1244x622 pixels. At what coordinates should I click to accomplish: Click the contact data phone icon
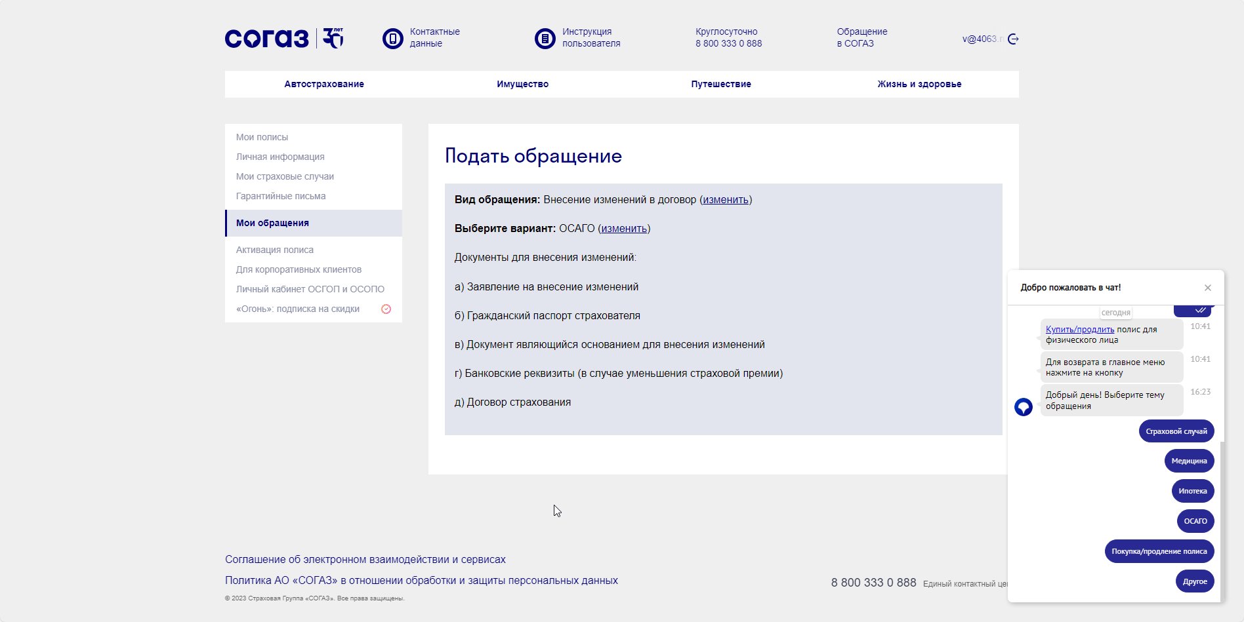click(392, 39)
